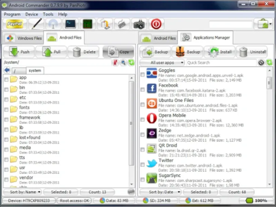Screen dimensions: 276x207
Task: Click the root / breadcrumb tab
Action: pyautogui.click(x=19, y=71)
